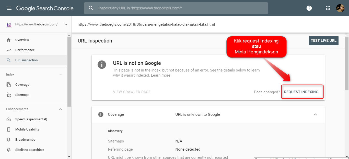Open the Google apps grid
The width and height of the screenshot is (349, 159).
coord(328,8)
